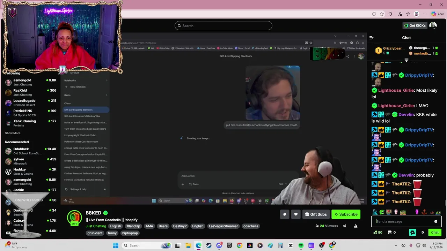Click the notification bell for B8KED

click(285, 214)
